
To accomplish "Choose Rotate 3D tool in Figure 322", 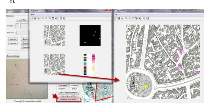I will tap(53, 18).
